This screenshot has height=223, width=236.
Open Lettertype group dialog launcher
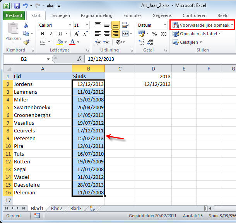point(87,50)
